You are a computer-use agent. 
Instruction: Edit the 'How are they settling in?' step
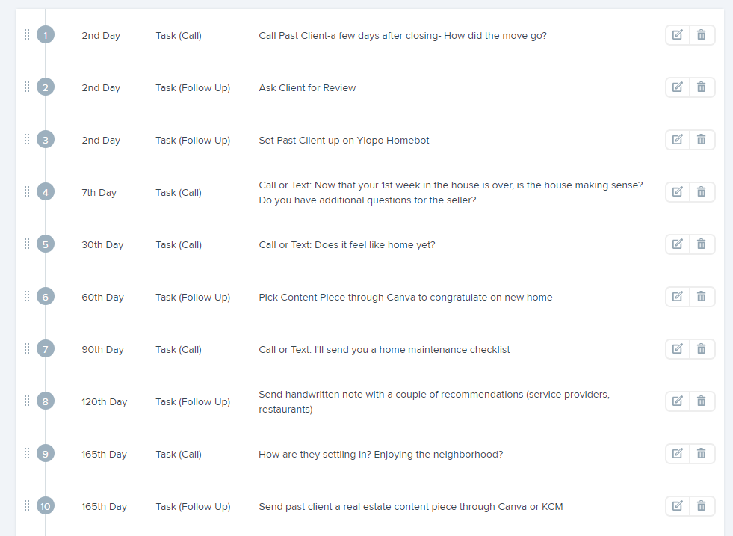(x=678, y=454)
